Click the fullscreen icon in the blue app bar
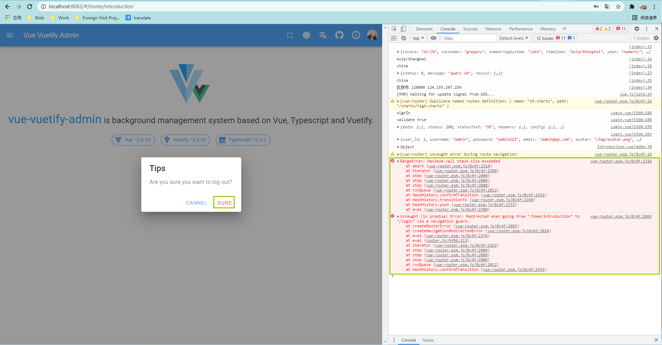Viewport: 662px width, 345px height. click(290, 35)
